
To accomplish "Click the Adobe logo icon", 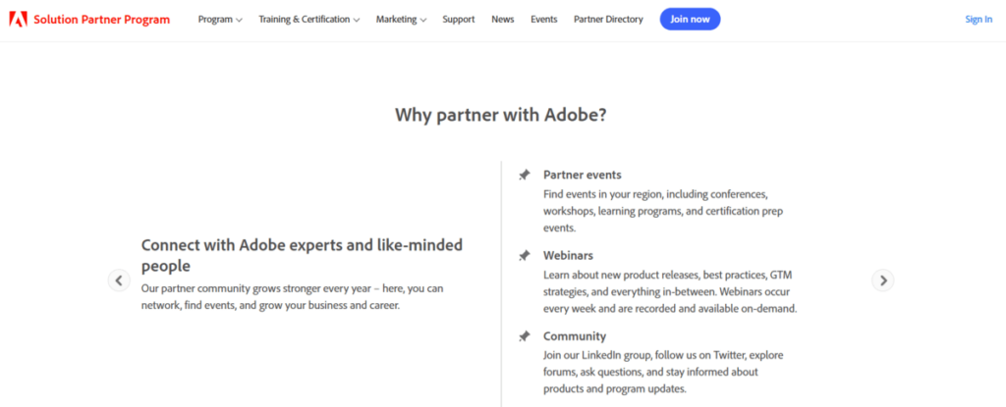I will [x=18, y=20].
